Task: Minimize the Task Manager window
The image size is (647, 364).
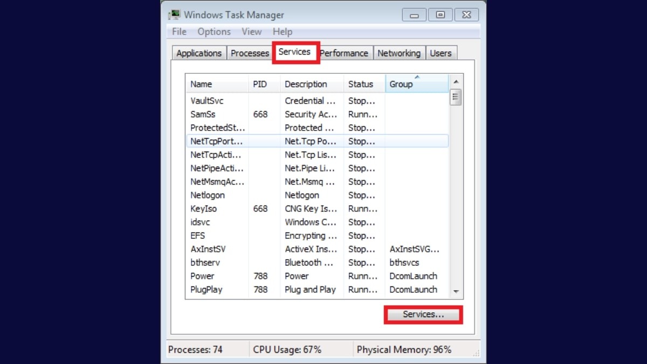Action: (414, 15)
